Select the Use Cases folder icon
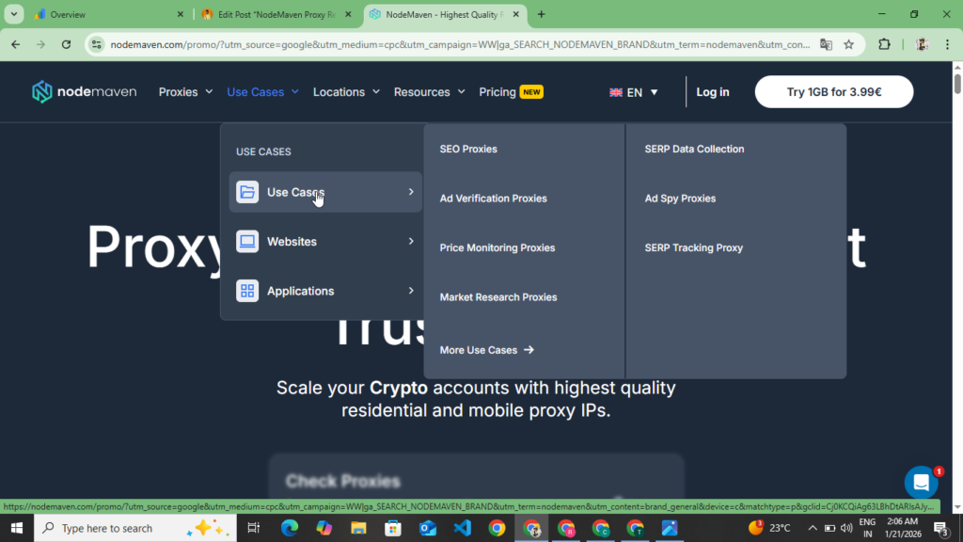The height and width of the screenshot is (542, 963). click(x=246, y=191)
